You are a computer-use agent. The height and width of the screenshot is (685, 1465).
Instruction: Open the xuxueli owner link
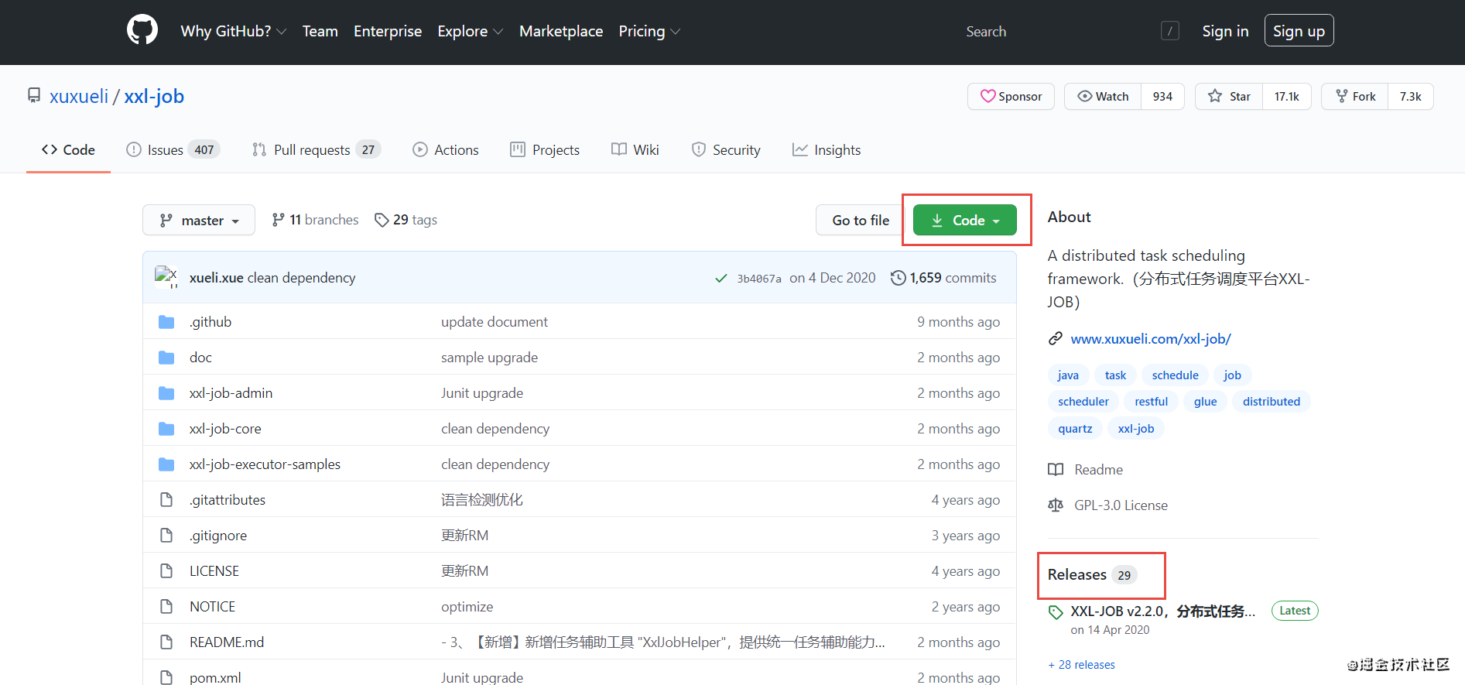[79, 96]
